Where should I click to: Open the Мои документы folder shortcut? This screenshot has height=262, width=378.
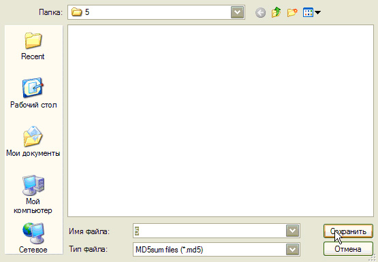click(33, 142)
